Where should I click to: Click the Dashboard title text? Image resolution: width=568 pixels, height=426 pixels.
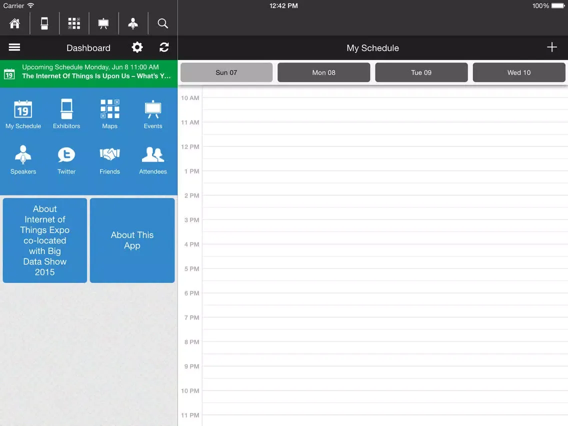[x=88, y=48]
